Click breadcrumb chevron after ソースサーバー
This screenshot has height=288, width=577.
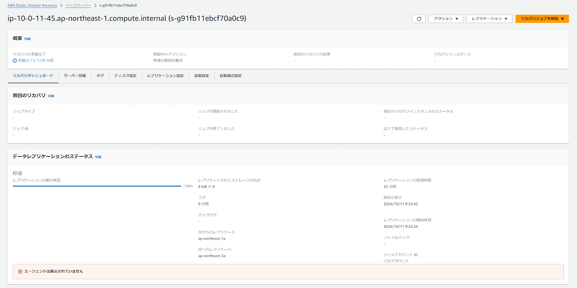click(x=95, y=5)
